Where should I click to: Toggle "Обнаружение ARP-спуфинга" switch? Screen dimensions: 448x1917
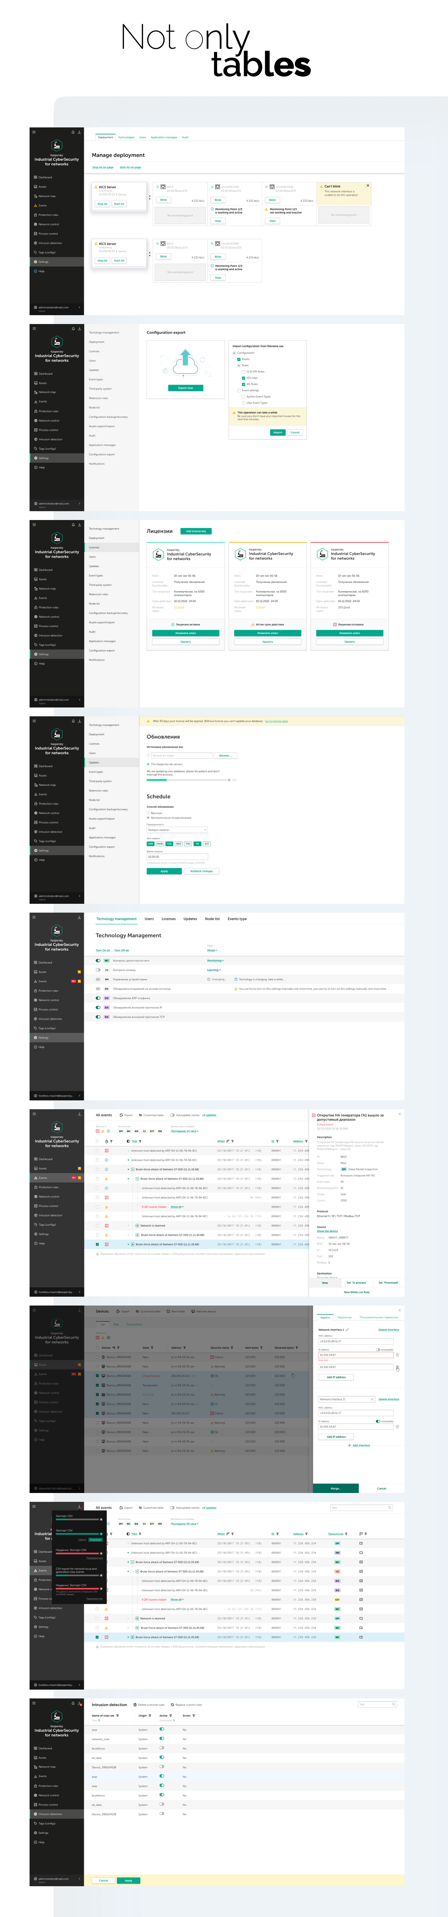pos(98,998)
